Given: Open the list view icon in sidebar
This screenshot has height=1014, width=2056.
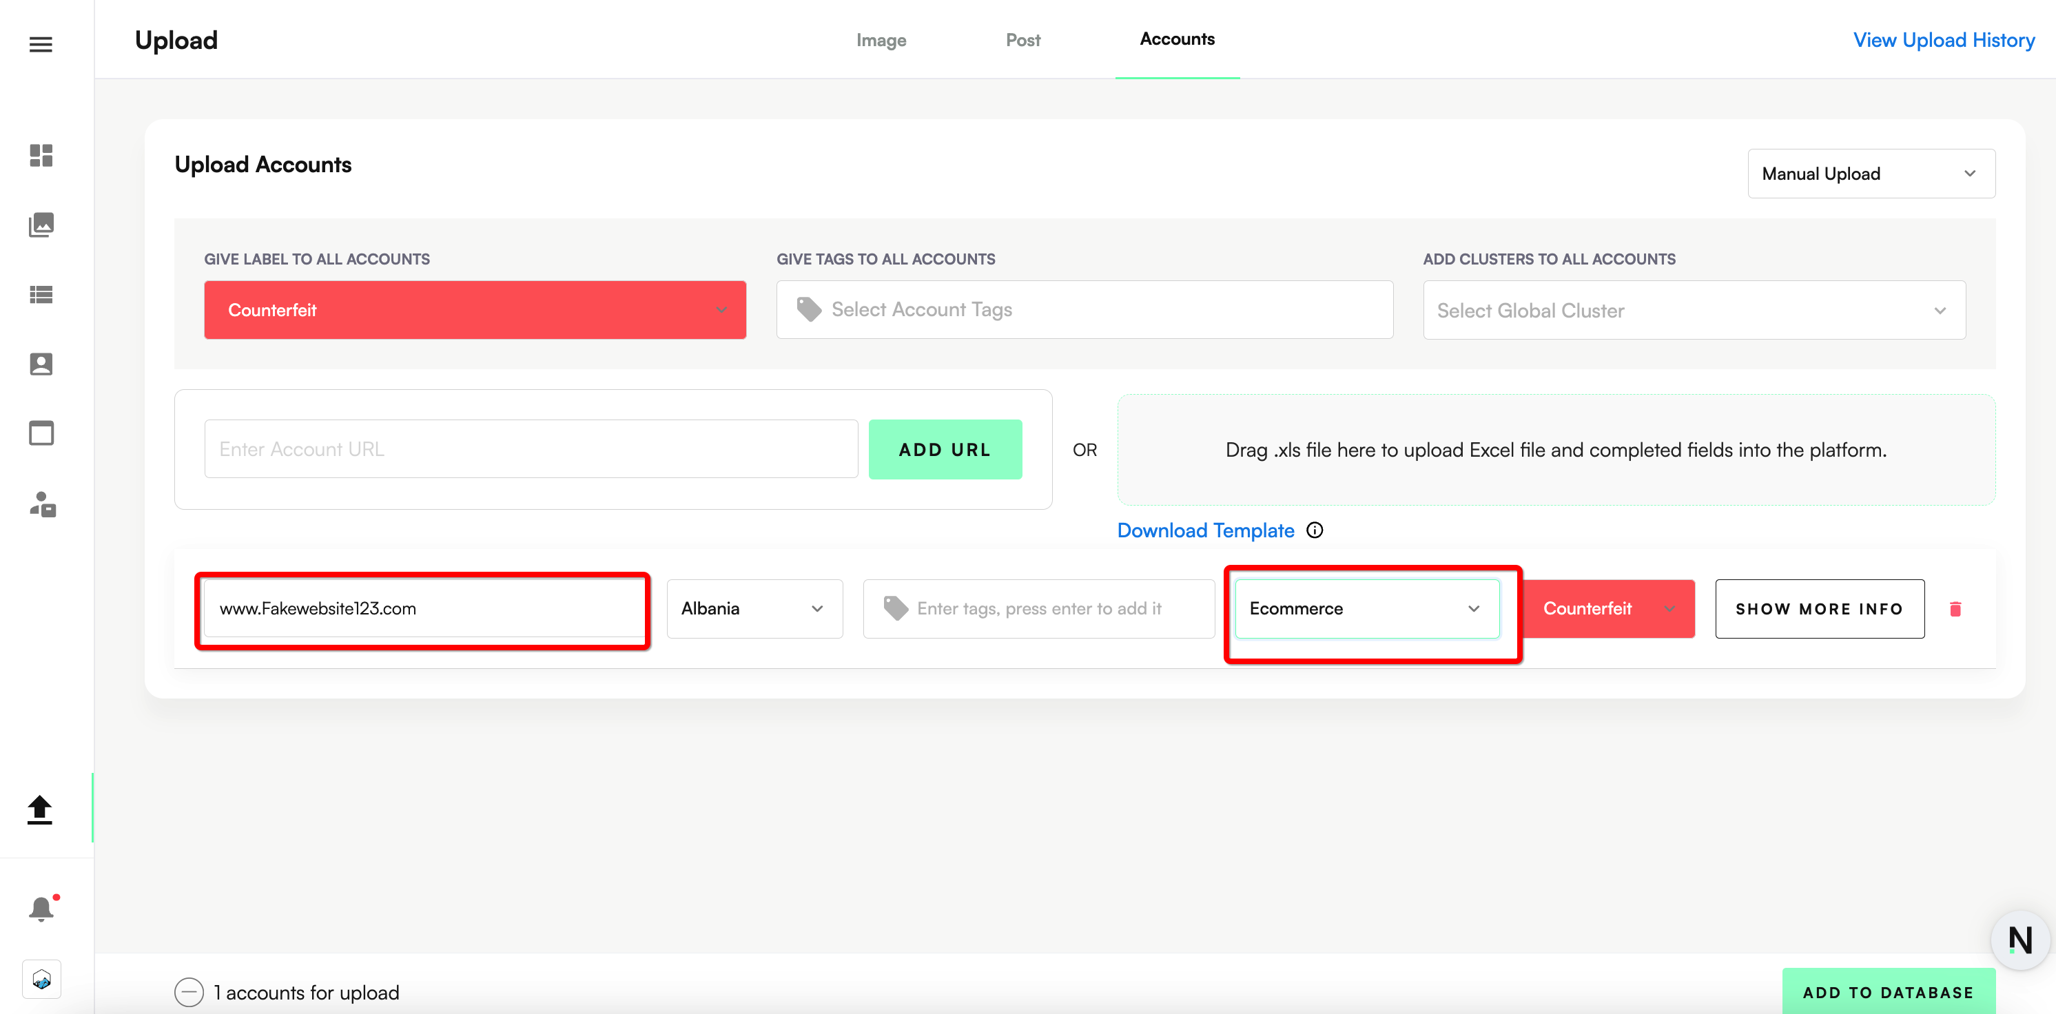Looking at the screenshot, I should click(41, 294).
